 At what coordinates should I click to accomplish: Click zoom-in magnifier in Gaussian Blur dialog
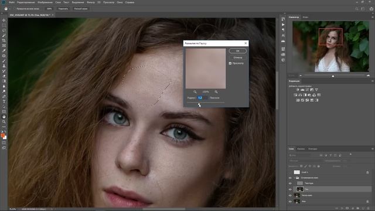(216, 92)
